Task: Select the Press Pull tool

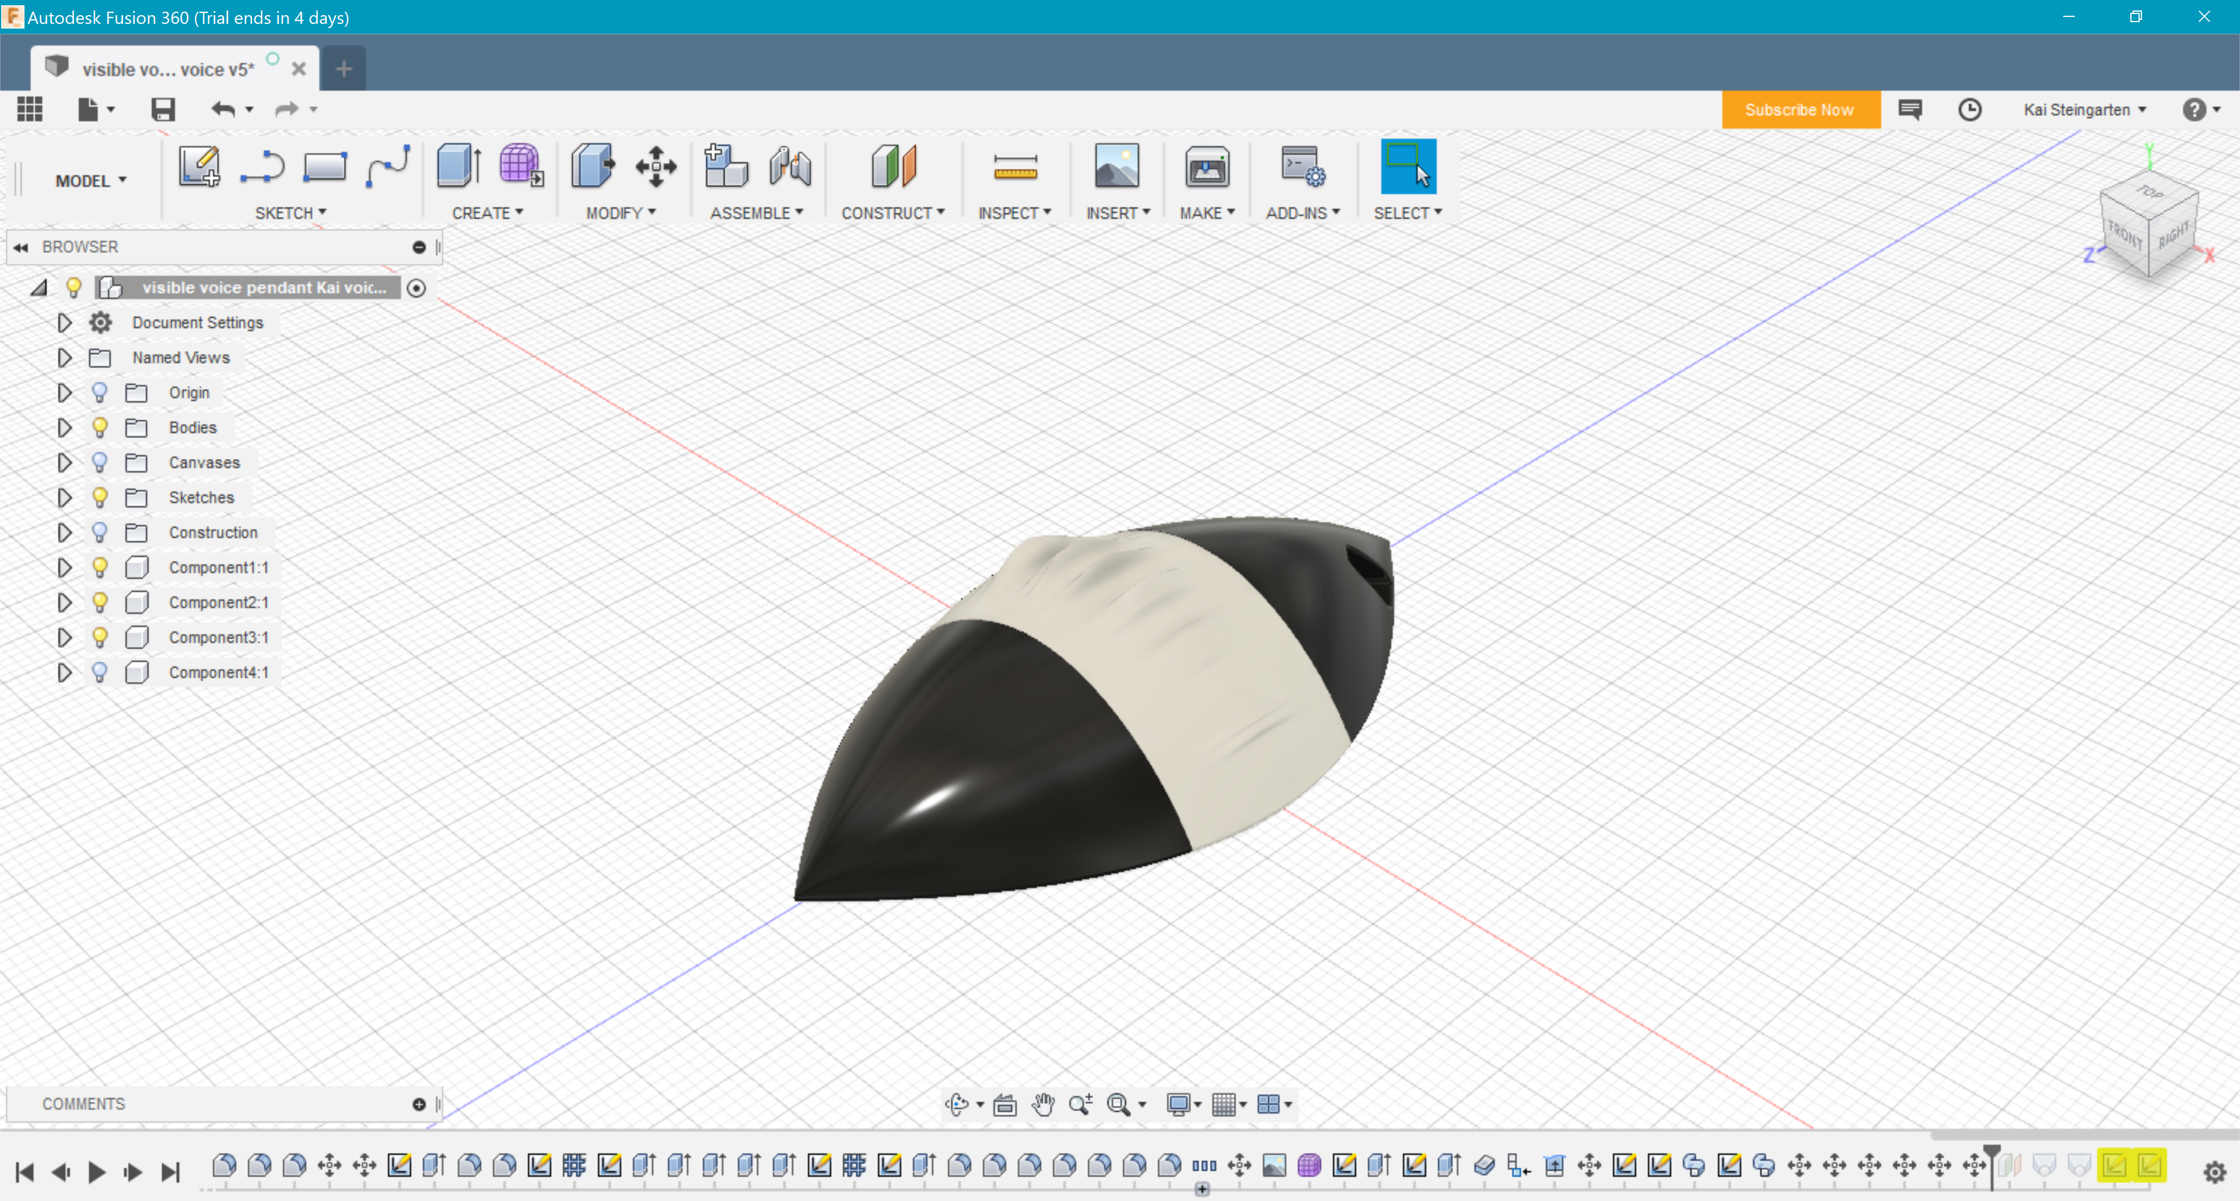Action: point(593,166)
